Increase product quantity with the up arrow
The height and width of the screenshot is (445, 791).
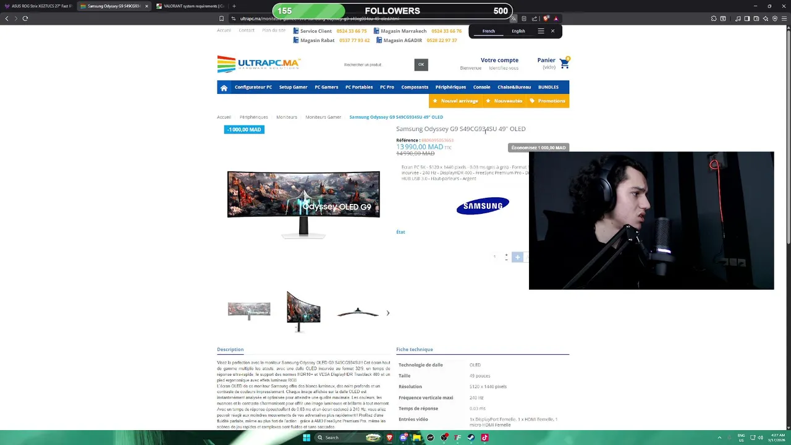[x=506, y=255]
